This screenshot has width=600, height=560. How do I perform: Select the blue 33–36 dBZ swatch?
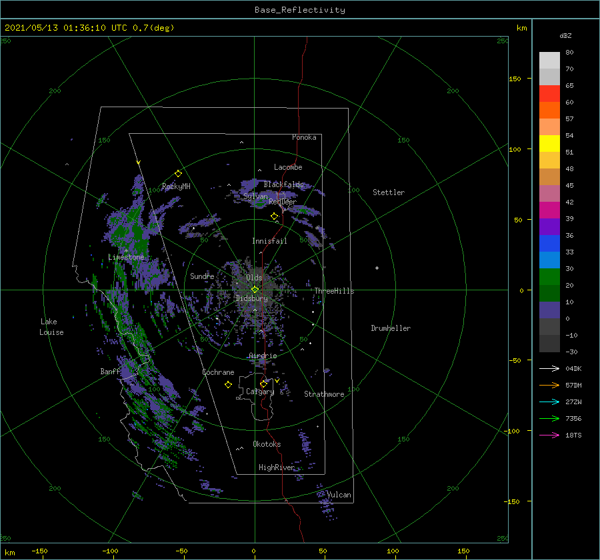(549, 244)
